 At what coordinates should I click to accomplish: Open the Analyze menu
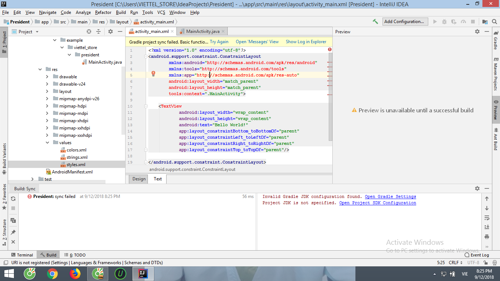tap(83, 12)
